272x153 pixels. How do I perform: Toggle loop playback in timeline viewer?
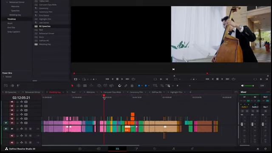(x=233, y=79)
